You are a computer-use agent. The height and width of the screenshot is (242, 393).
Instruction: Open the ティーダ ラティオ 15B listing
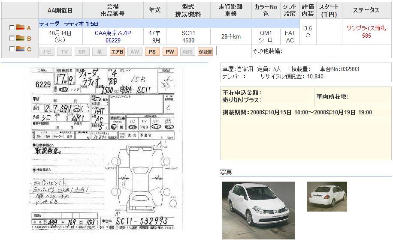pos(69,24)
